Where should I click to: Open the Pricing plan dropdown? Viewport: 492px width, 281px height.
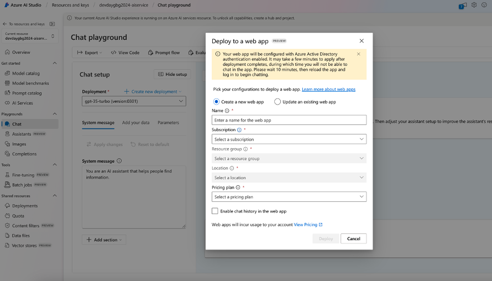coord(289,196)
